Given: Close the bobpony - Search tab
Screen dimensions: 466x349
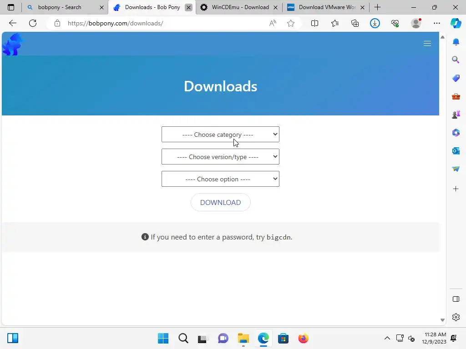Looking at the screenshot, I should [x=101, y=7].
